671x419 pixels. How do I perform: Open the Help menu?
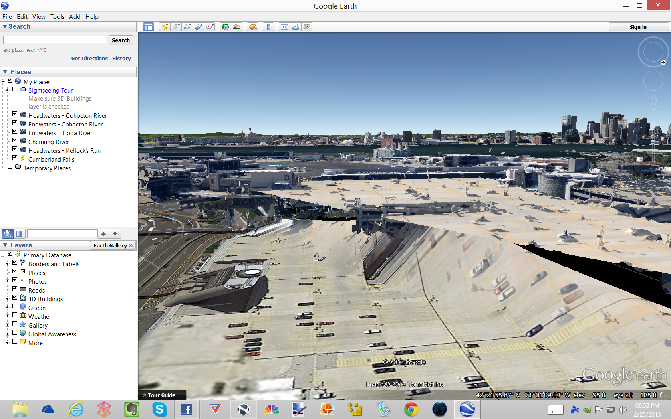point(92,17)
